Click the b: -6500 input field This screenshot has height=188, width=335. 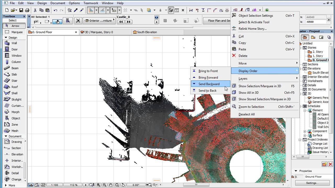point(316,22)
